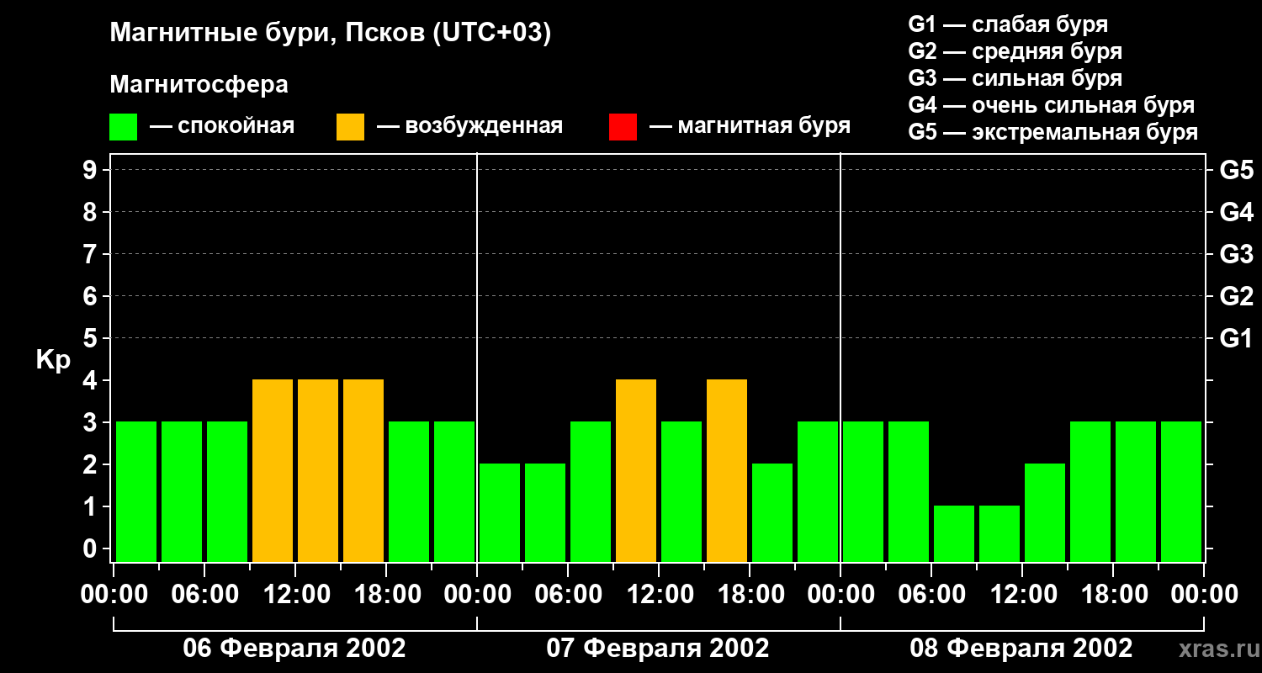Select the first Kp 1 bar on 08 Февраля

954,533
